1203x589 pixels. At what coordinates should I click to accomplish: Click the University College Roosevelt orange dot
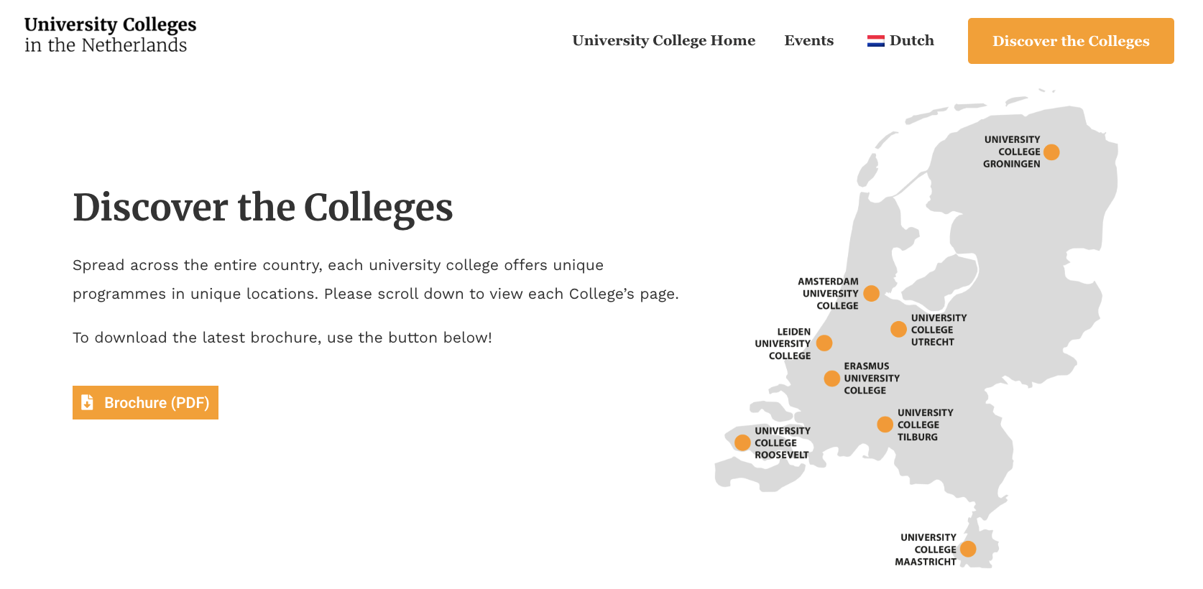[x=742, y=442]
